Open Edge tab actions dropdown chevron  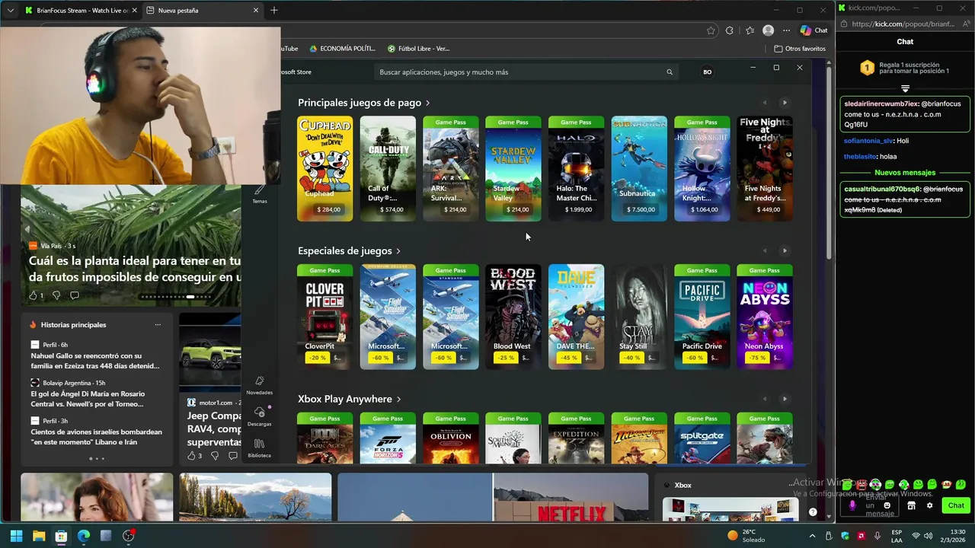click(10, 11)
